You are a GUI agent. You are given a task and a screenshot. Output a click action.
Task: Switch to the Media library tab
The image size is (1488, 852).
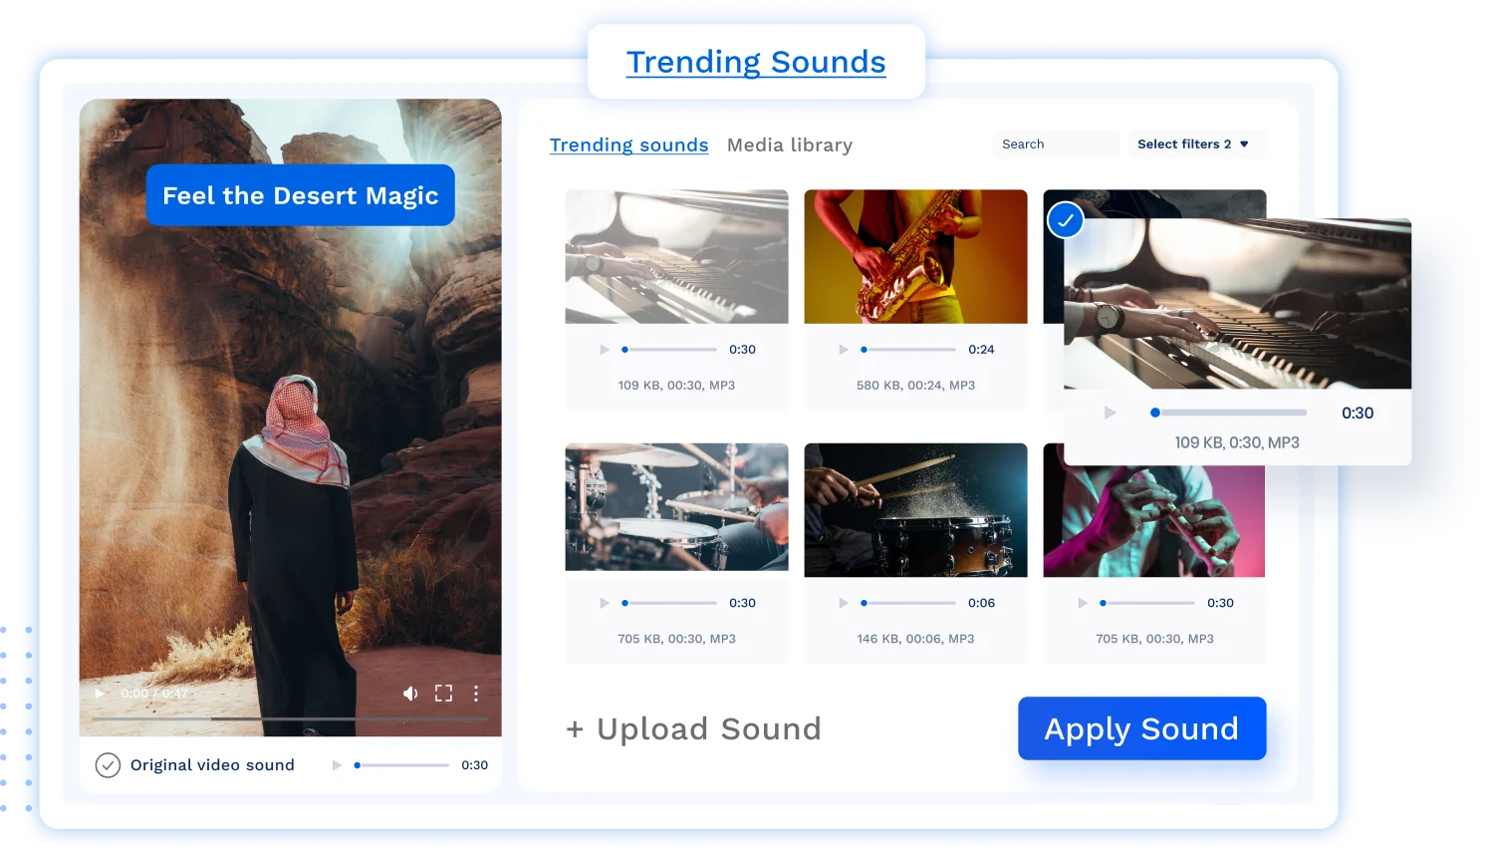(789, 144)
